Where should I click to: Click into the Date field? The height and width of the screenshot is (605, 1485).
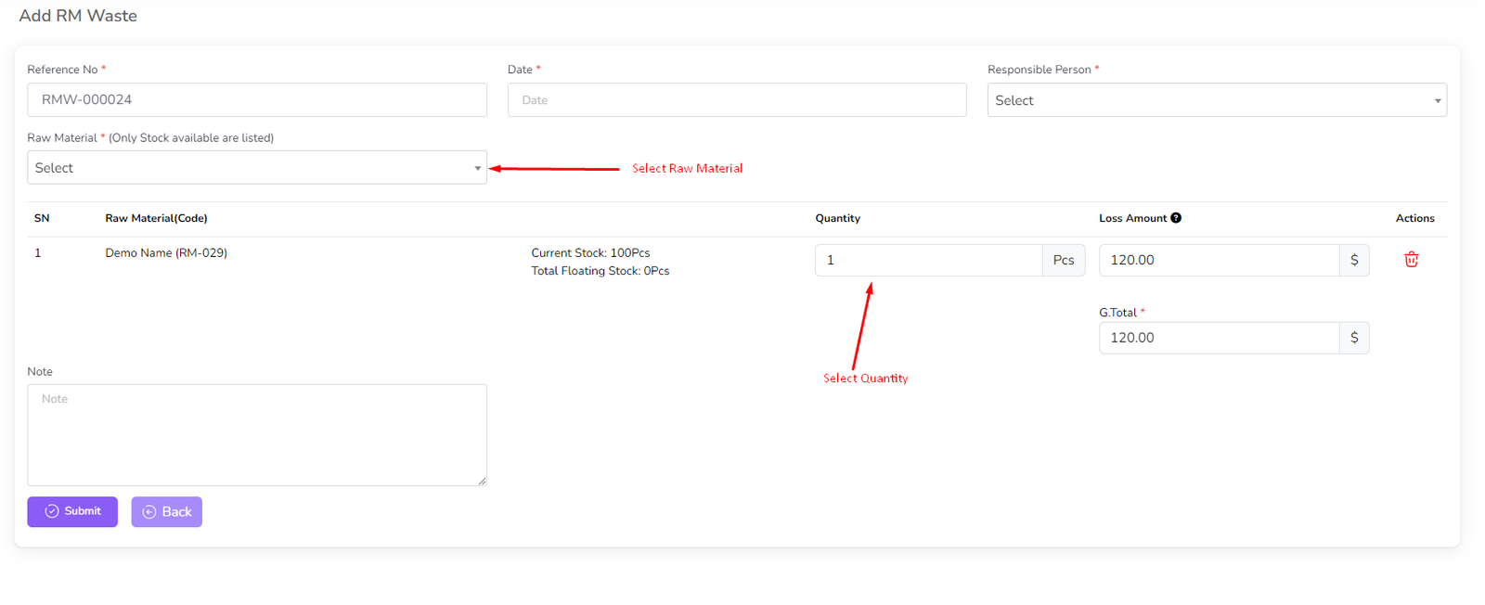click(736, 100)
